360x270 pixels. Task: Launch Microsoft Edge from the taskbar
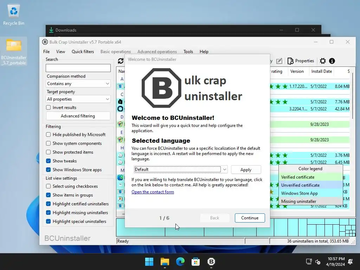180,262
